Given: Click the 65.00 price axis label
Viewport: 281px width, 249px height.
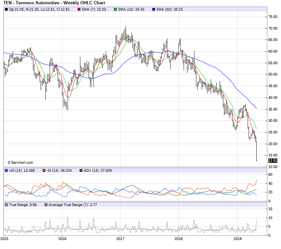Looking at the screenshot, I should (x=273, y=40).
